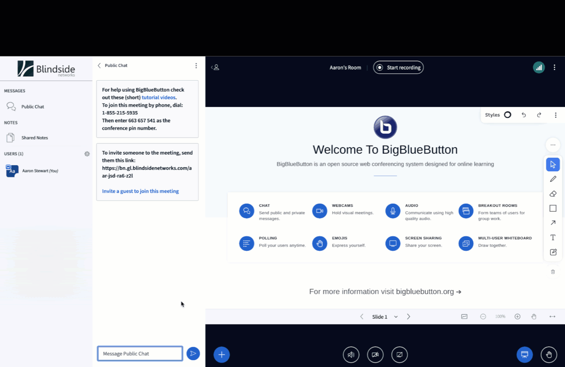Image resolution: width=565 pixels, height=367 pixels.
Task: Toggle fit to width
Action: [x=552, y=317]
